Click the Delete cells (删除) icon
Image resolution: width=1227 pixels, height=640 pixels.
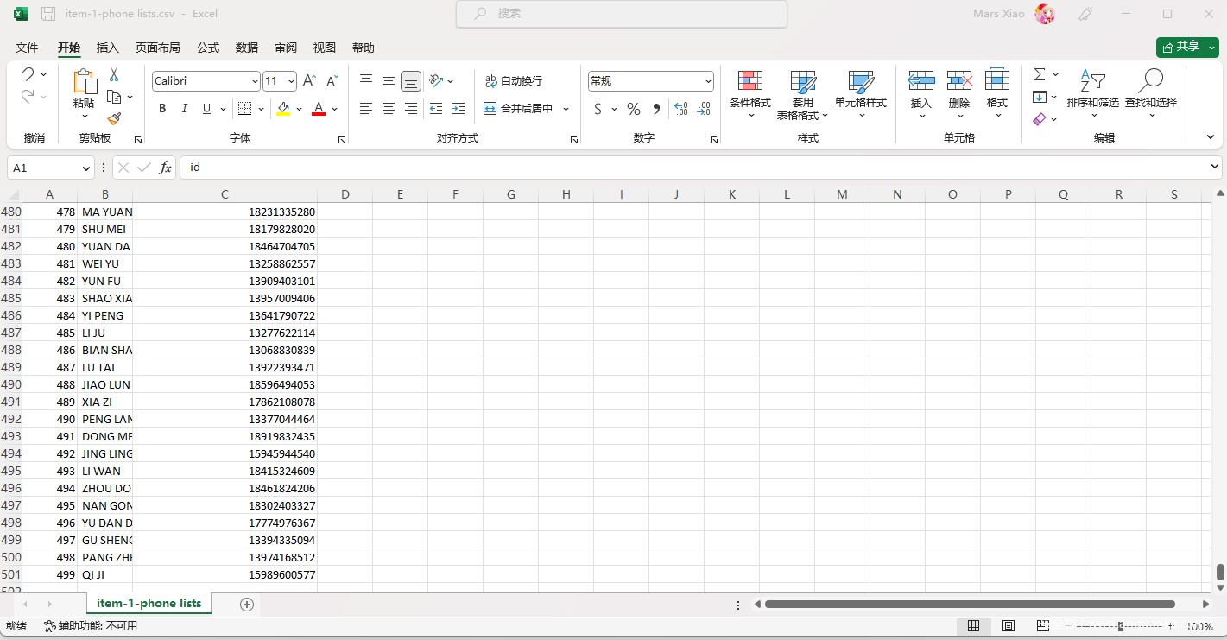[x=958, y=90]
